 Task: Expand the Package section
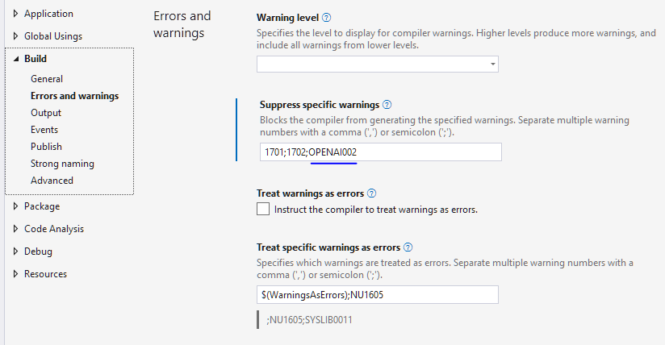(16, 206)
